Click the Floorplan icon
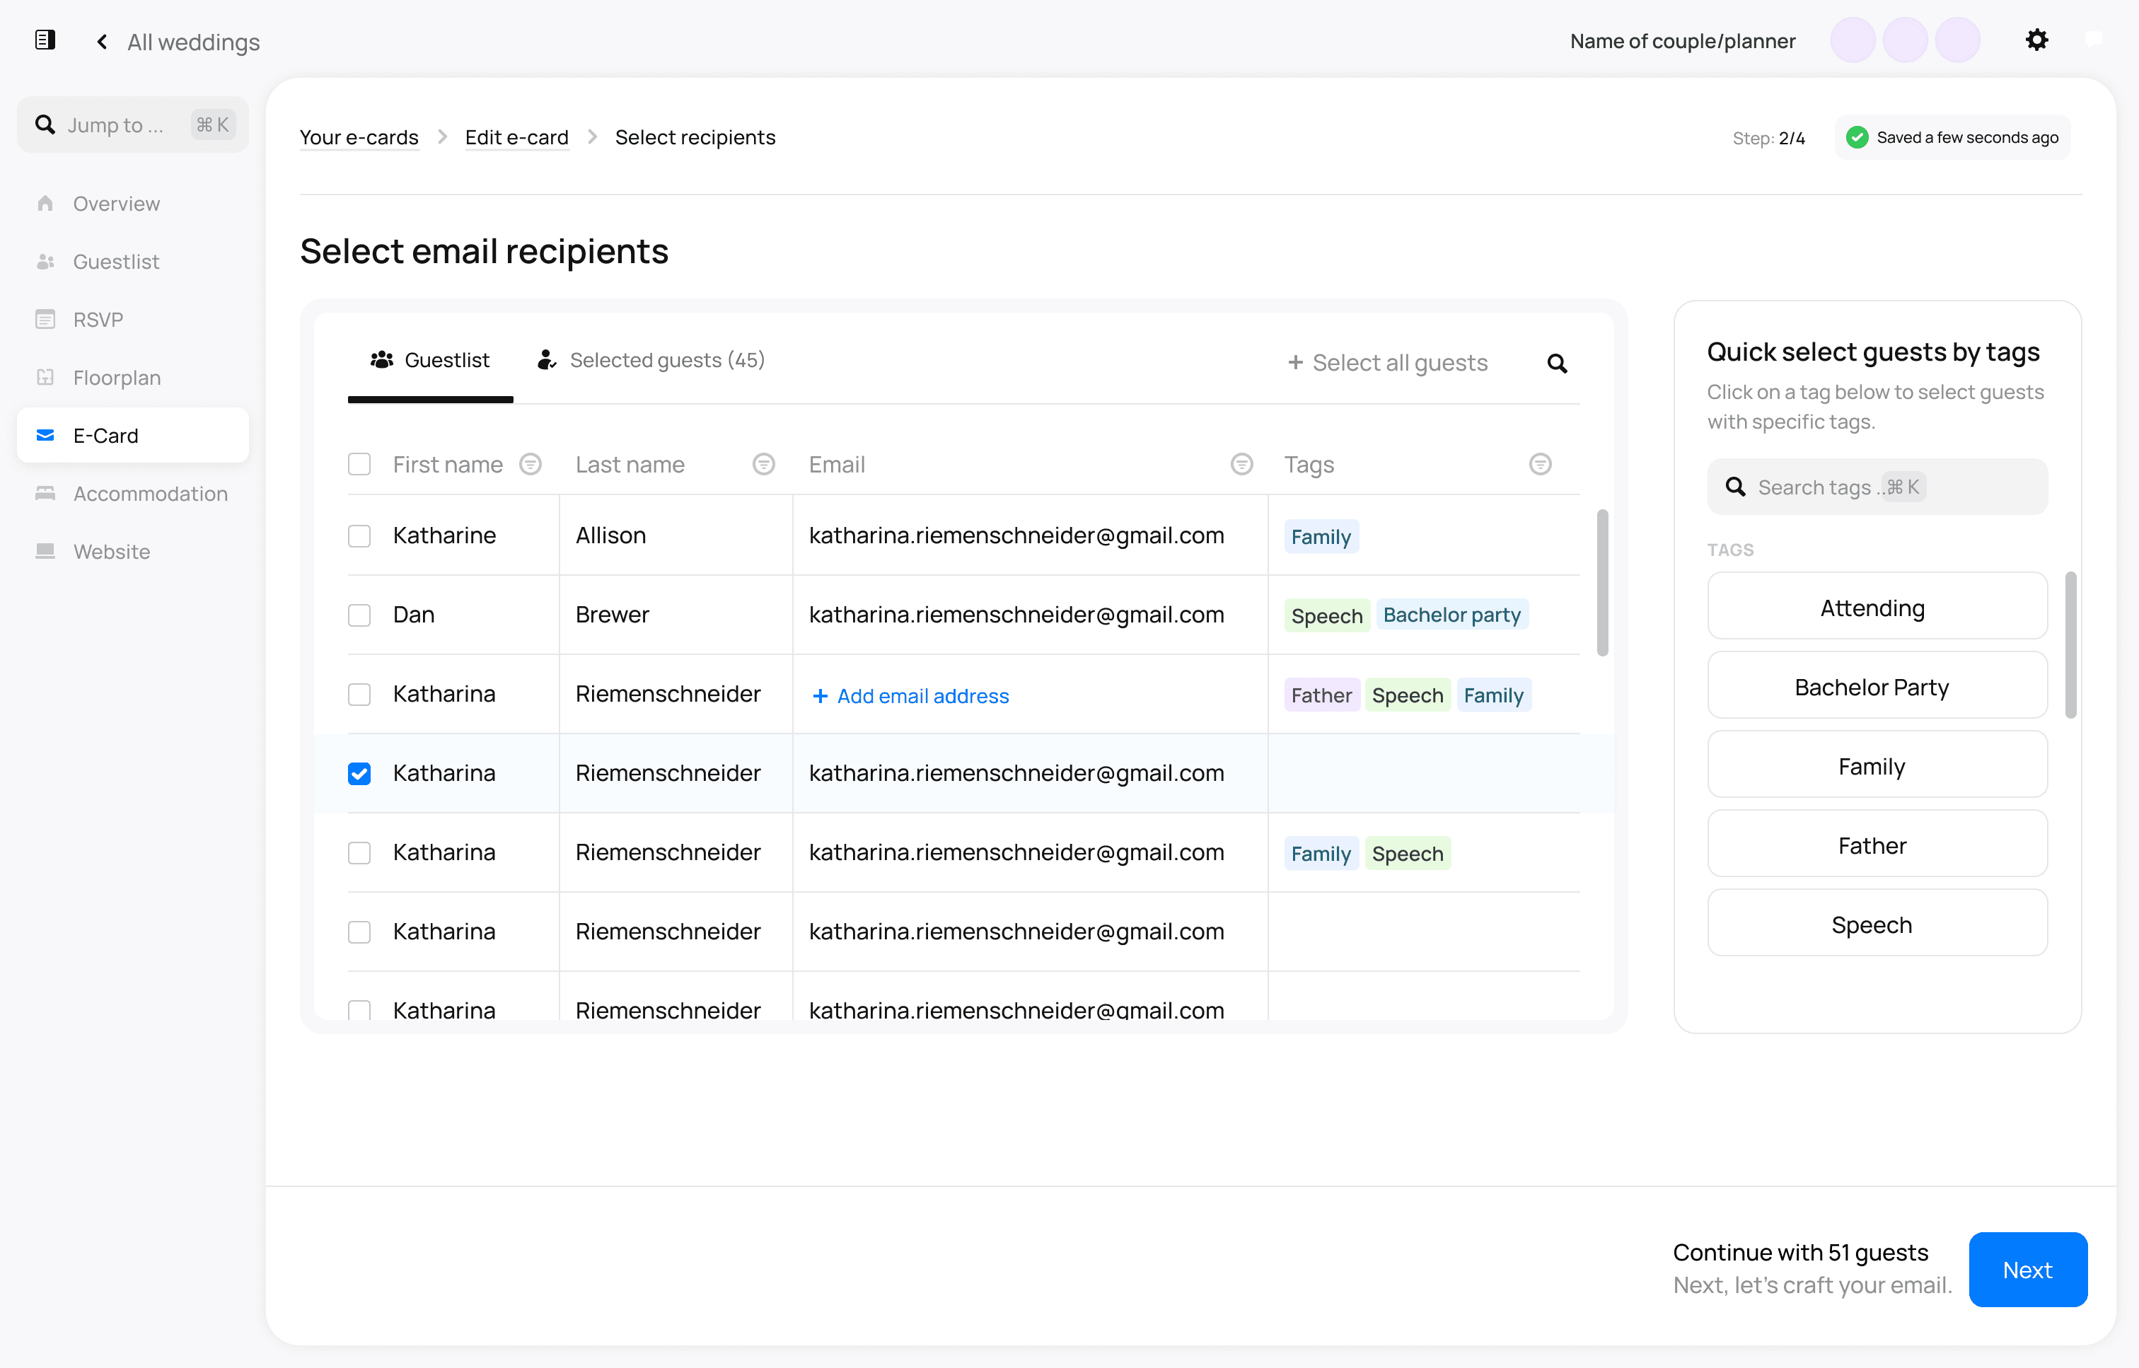The height and width of the screenshot is (1368, 2139). click(45, 378)
